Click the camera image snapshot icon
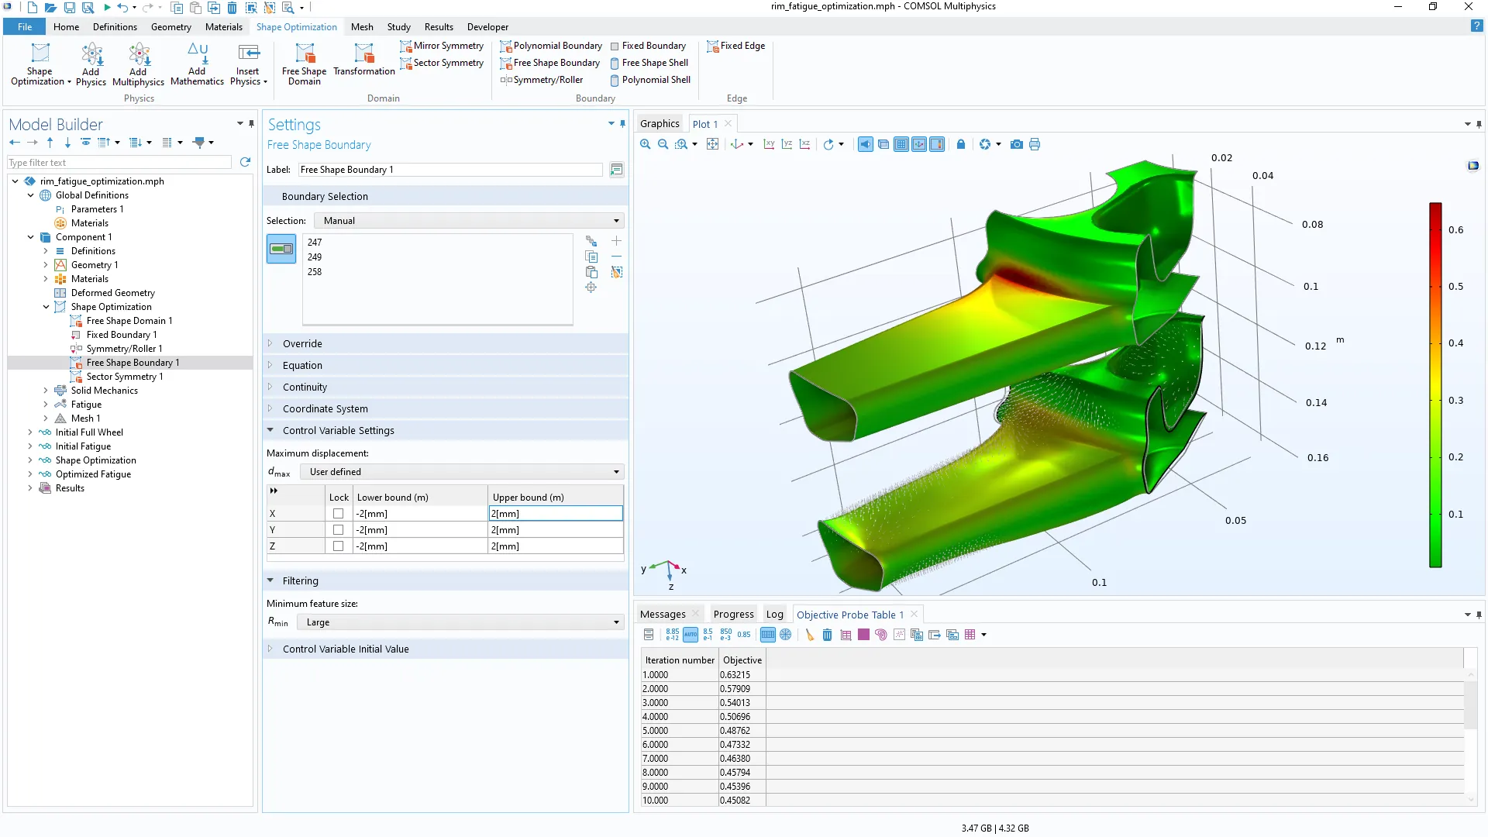1488x837 pixels. (1016, 144)
